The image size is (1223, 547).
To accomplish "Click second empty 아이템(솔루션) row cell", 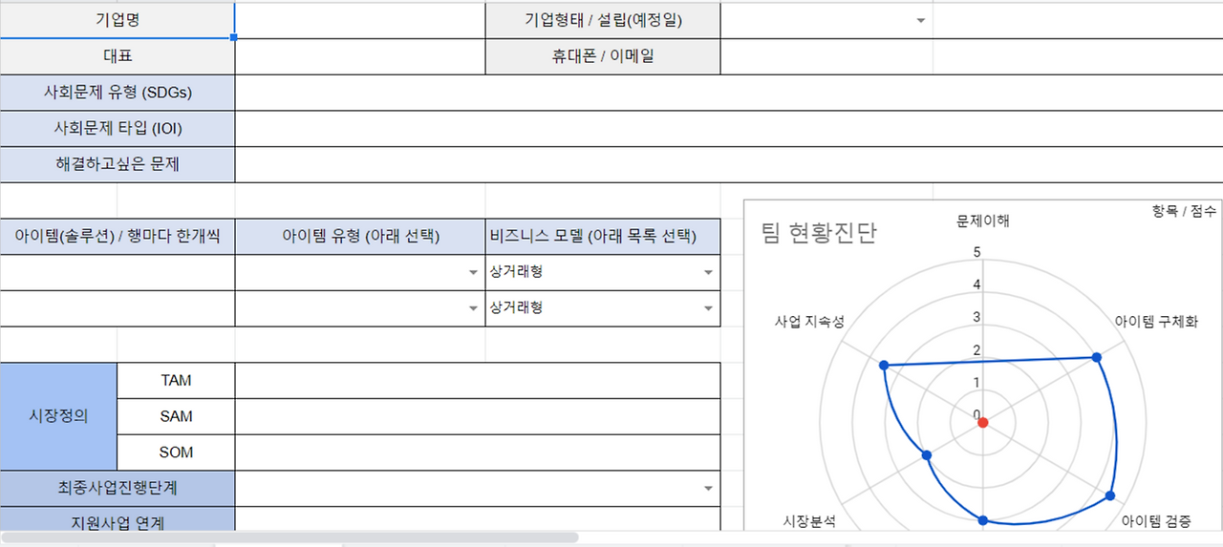I will tap(118, 308).
